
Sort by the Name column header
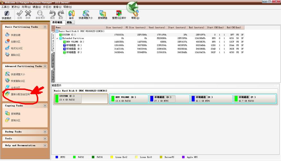click(80, 27)
